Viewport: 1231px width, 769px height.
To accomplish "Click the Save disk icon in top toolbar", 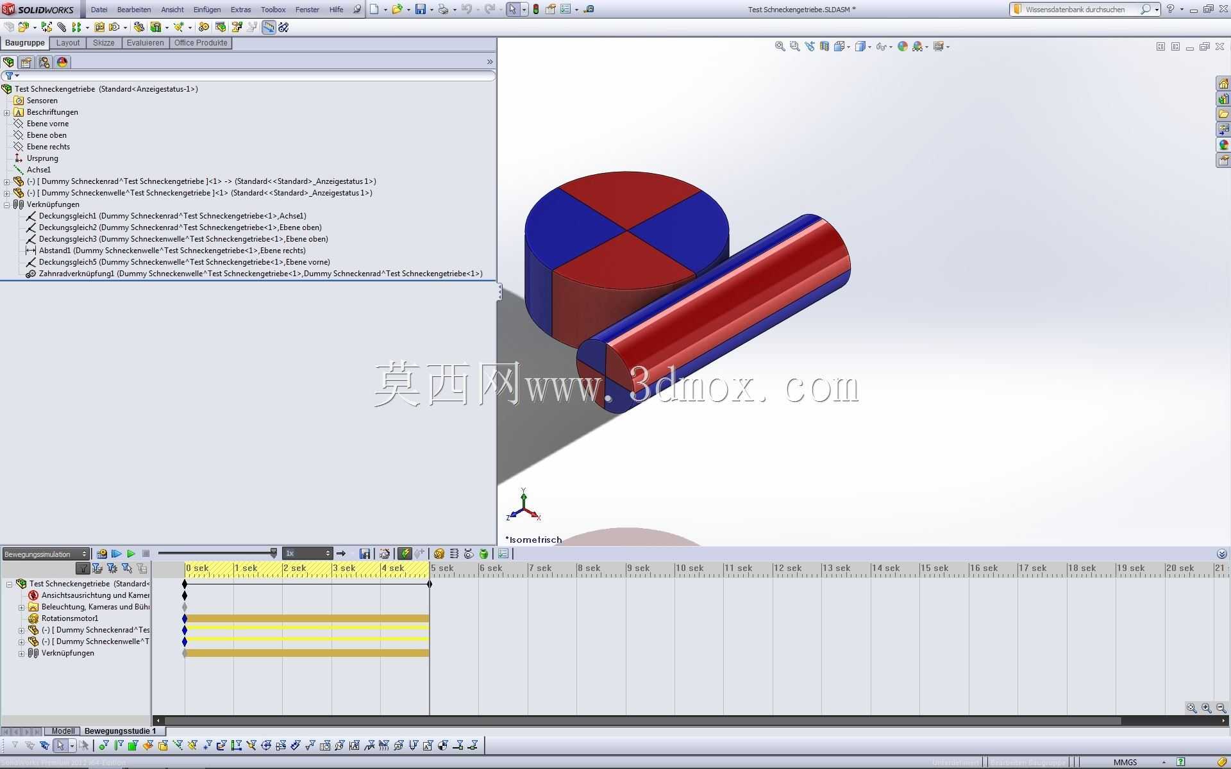I will tap(421, 10).
